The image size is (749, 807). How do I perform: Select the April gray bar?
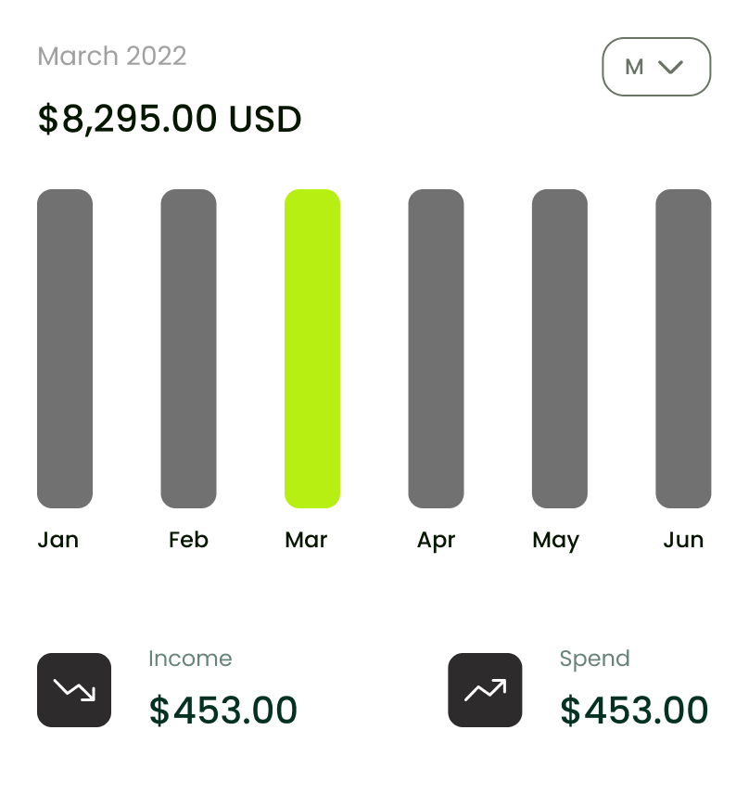point(437,349)
